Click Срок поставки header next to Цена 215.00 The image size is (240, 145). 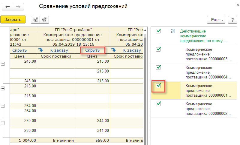(x=56, y=56)
